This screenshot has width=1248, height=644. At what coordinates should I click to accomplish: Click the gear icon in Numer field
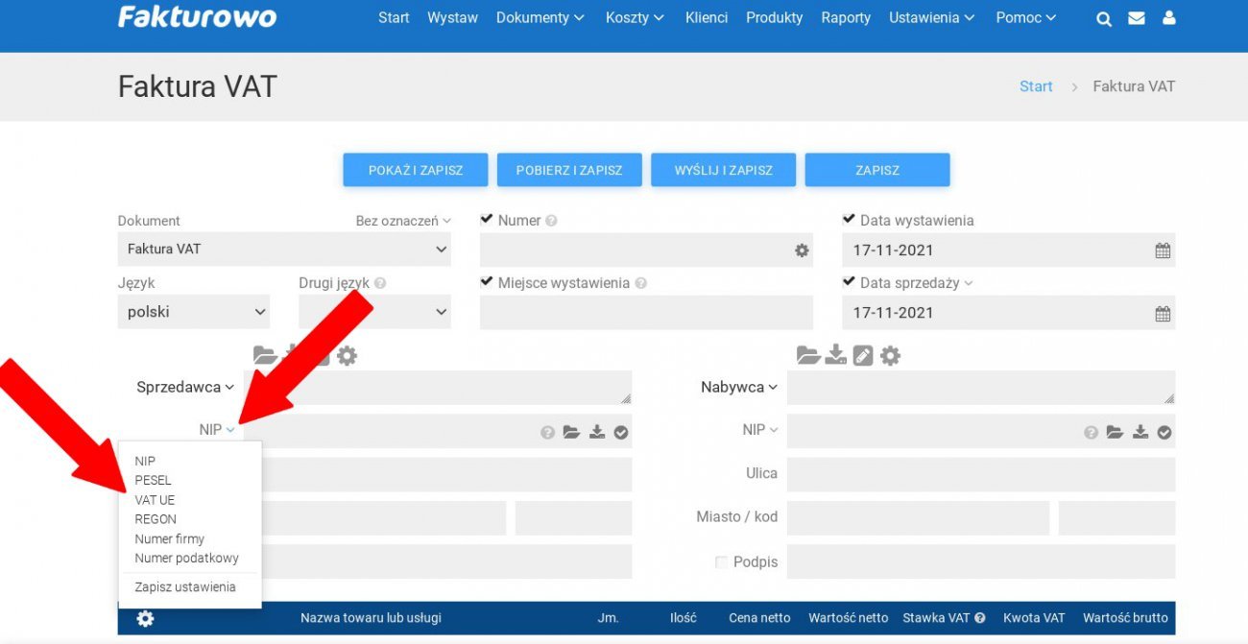click(x=802, y=250)
